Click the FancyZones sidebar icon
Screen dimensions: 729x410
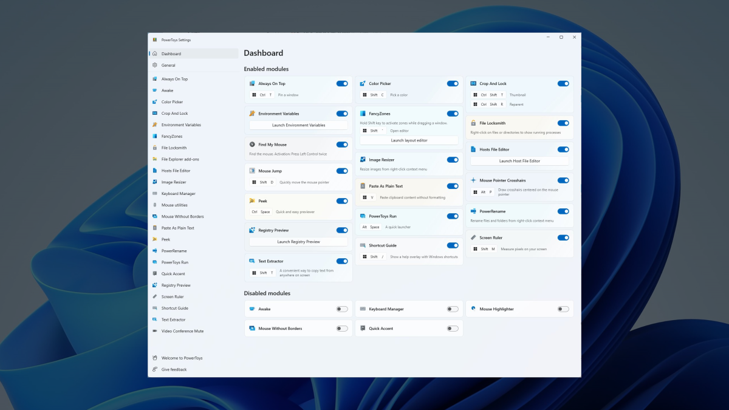coord(155,137)
